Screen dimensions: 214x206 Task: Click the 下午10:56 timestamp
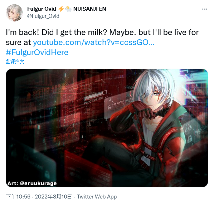click(x=18, y=197)
